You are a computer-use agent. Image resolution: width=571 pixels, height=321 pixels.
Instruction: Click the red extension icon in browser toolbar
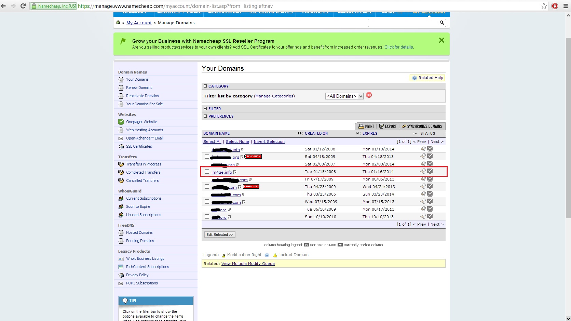click(x=555, y=6)
